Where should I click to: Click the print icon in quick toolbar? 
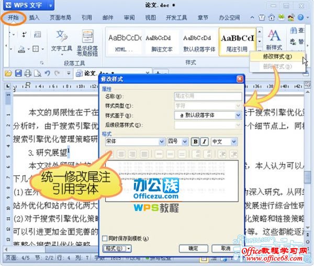click(28, 73)
